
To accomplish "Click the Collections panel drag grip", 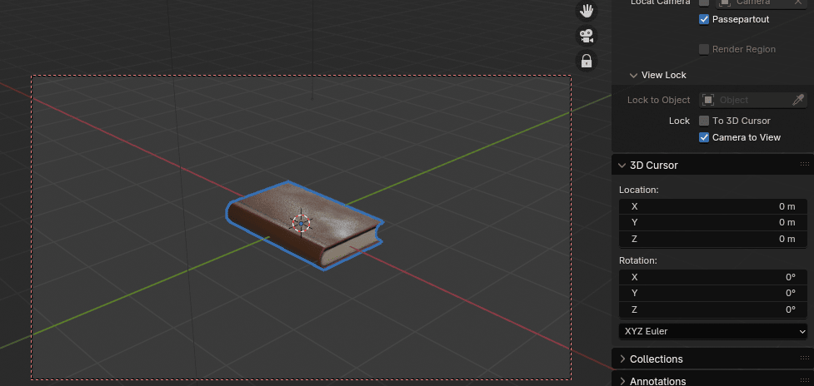I will (x=804, y=359).
